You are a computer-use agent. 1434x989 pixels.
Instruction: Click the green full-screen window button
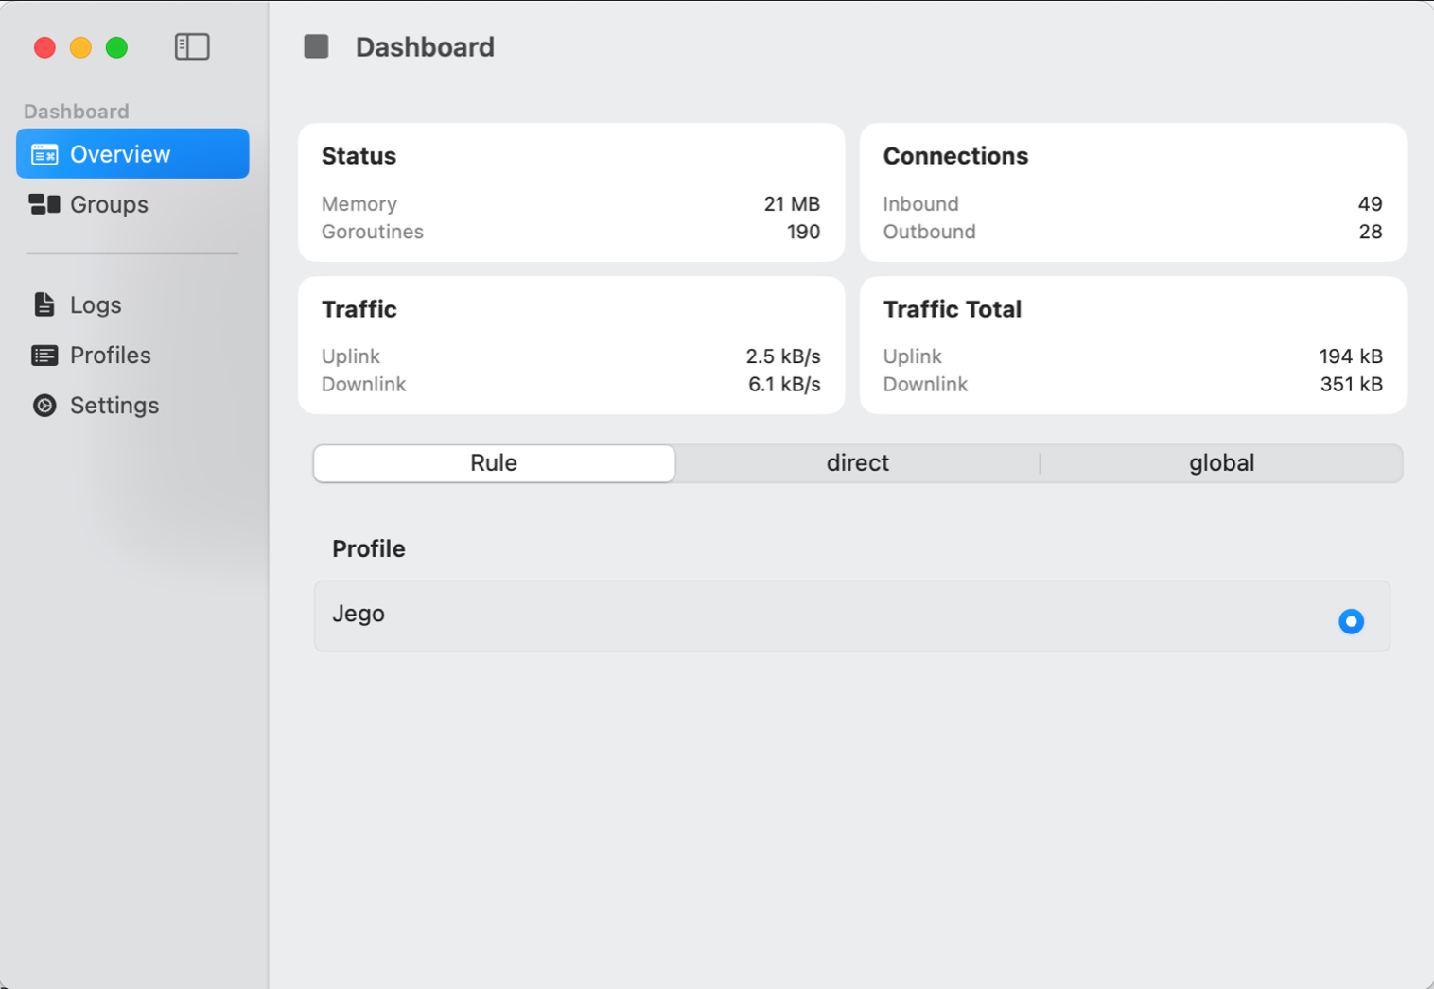pyautogui.click(x=116, y=47)
